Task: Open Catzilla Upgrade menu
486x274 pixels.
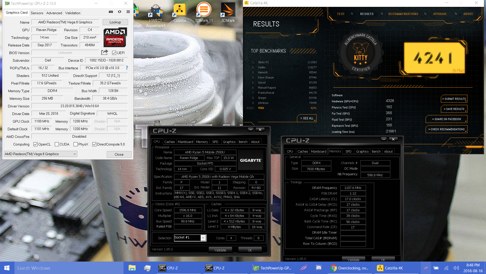Action: click(x=440, y=14)
